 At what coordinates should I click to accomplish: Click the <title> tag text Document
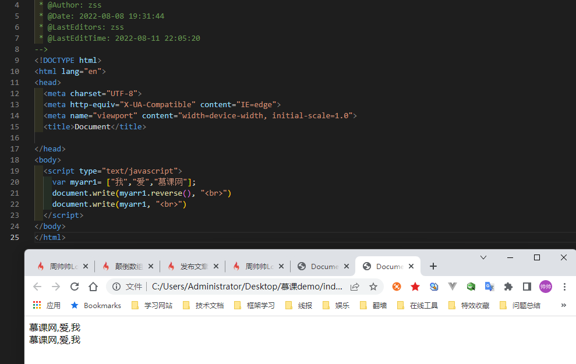92,127
